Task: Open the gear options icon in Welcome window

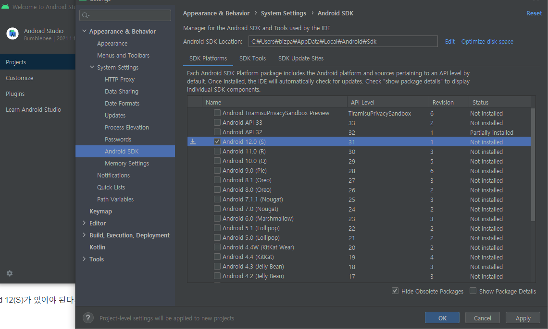Action: (x=10, y=273)
